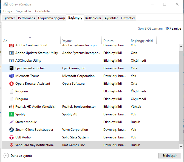Click the Spotify AB publisher cell
184x162 pixels.
tap(70, 114)
